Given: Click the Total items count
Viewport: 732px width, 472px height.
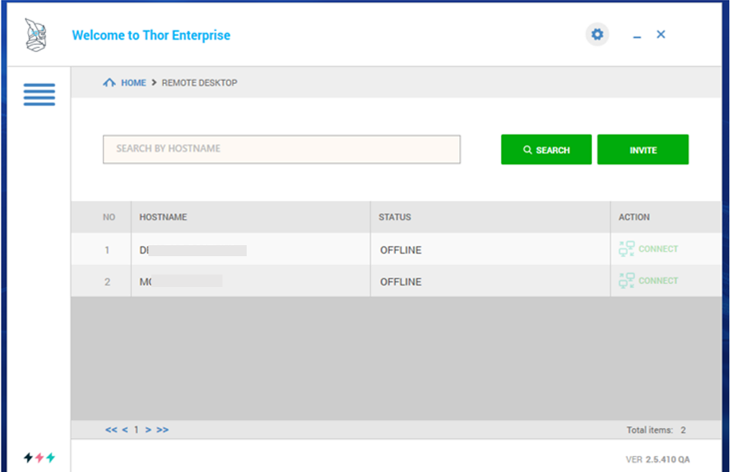Looking at the screenshot, I should point(656,430).
